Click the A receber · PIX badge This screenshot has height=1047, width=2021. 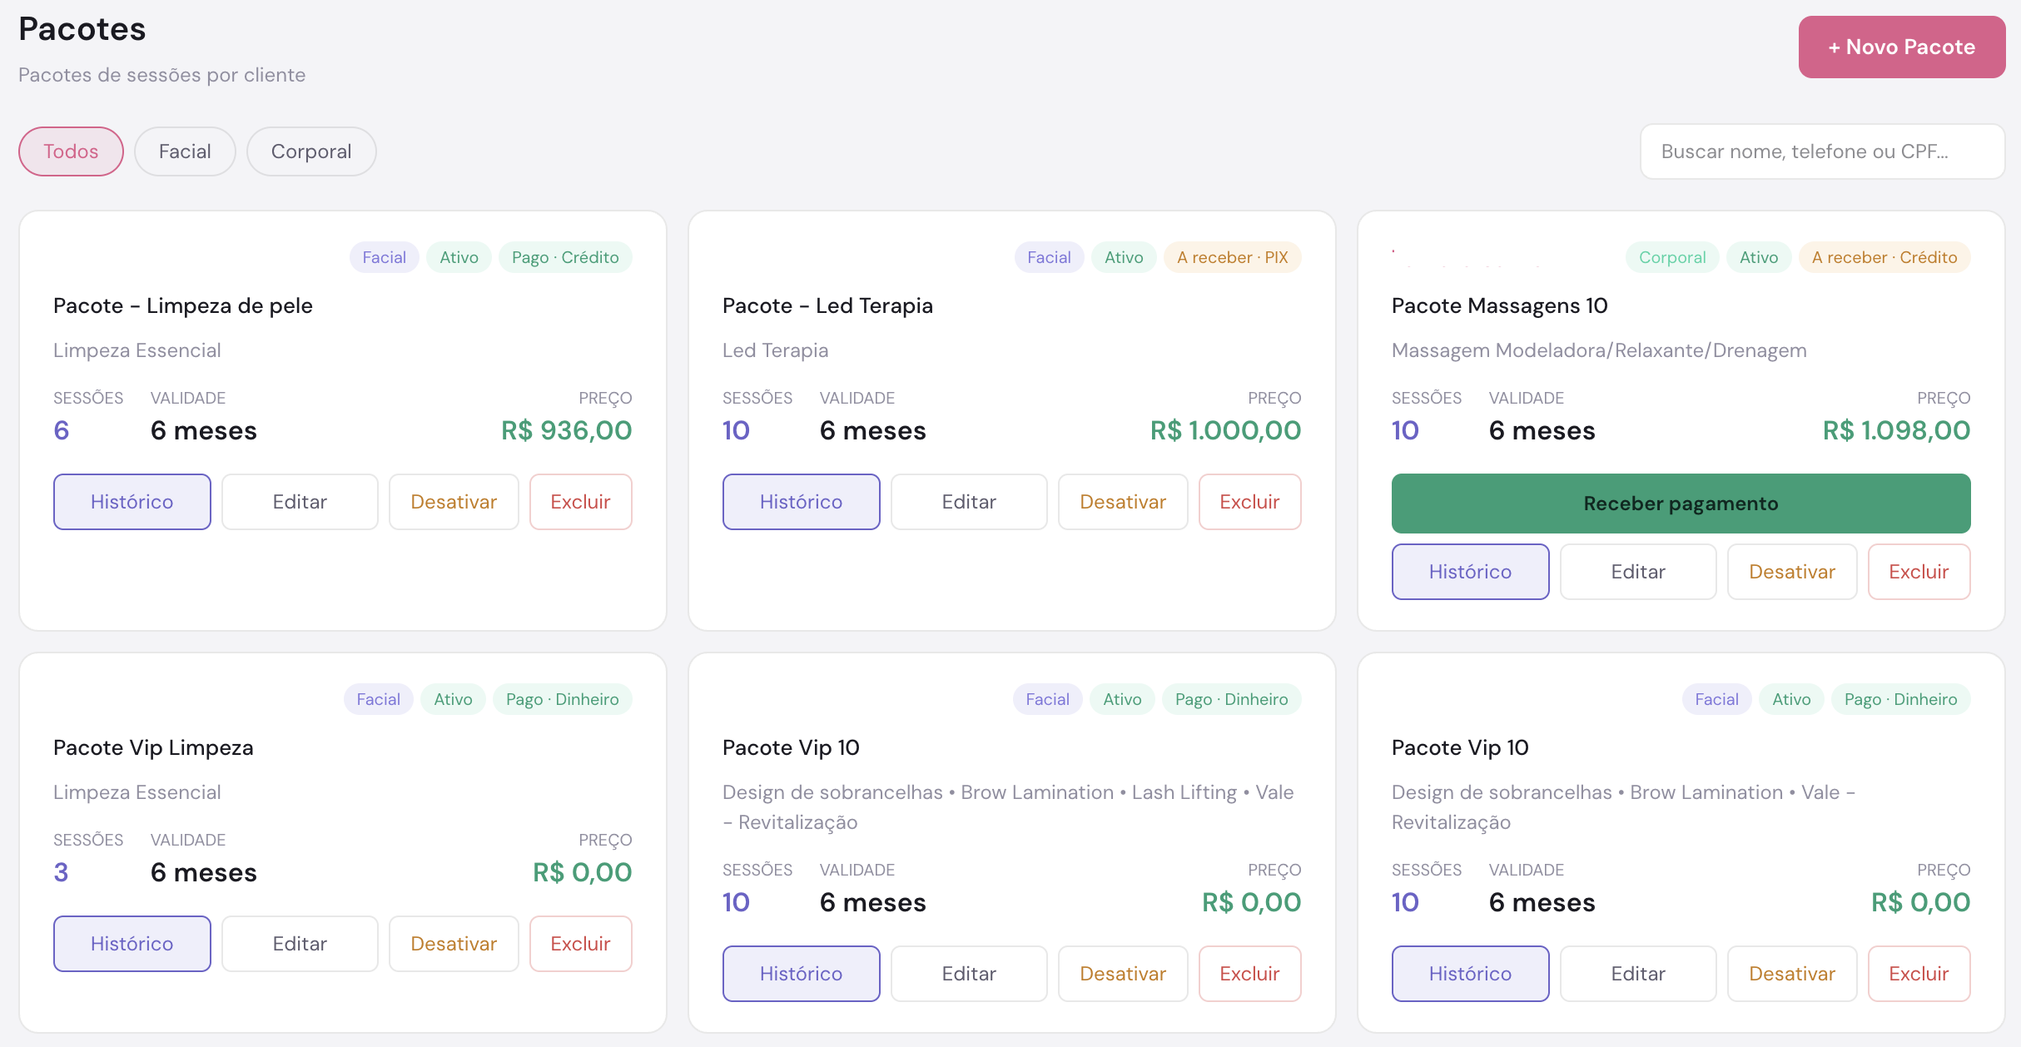point(1232,257)
